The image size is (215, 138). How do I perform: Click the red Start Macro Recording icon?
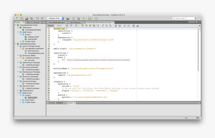pos(125,26)
